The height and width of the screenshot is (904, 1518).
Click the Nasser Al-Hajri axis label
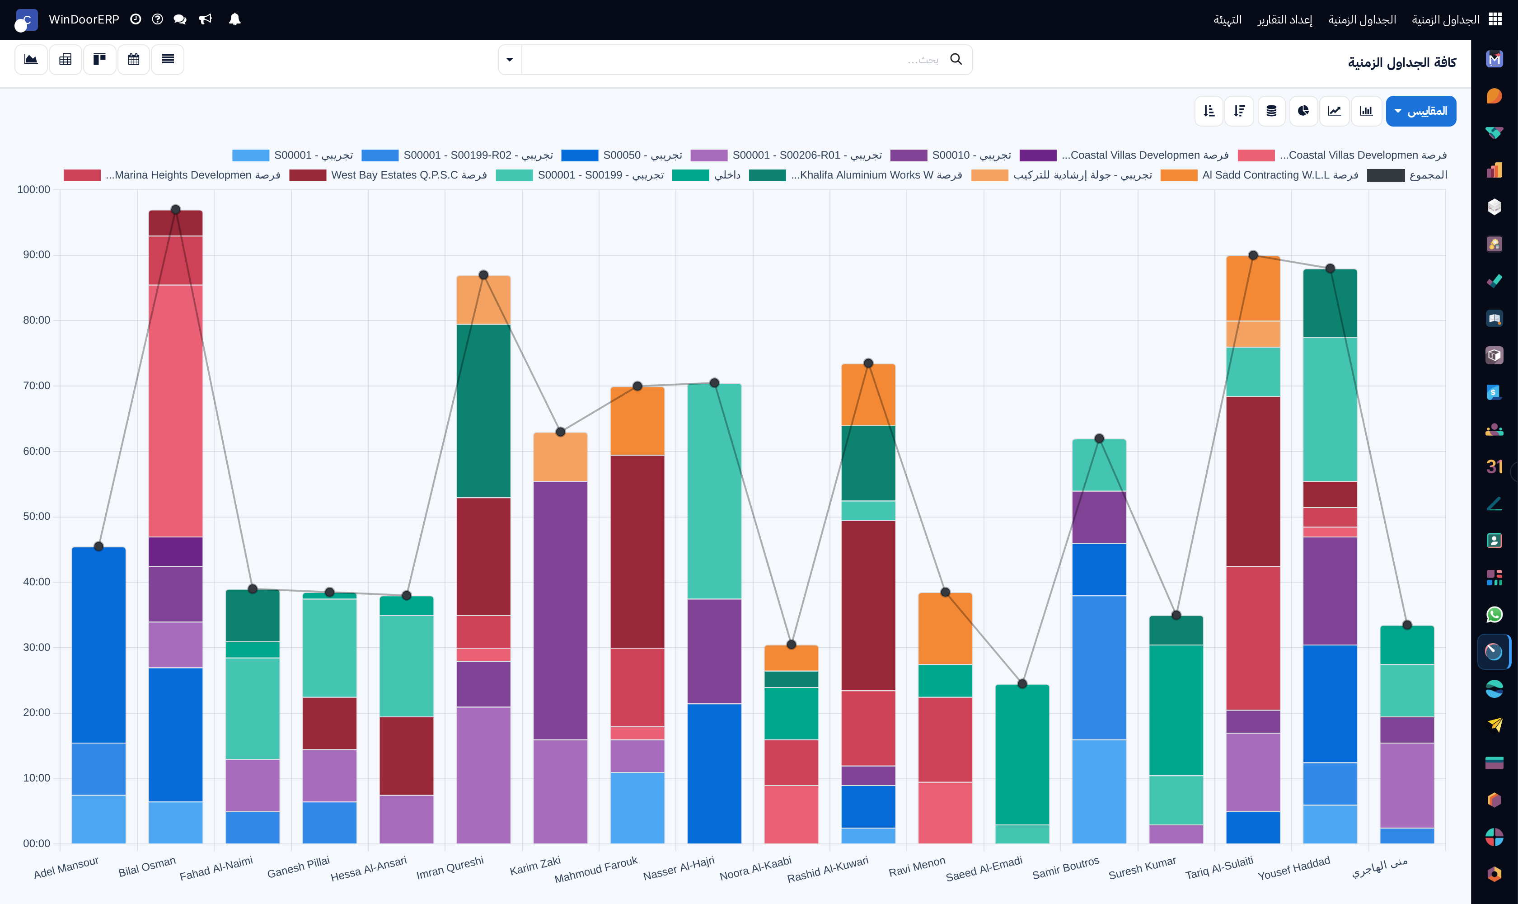[679, 868]
